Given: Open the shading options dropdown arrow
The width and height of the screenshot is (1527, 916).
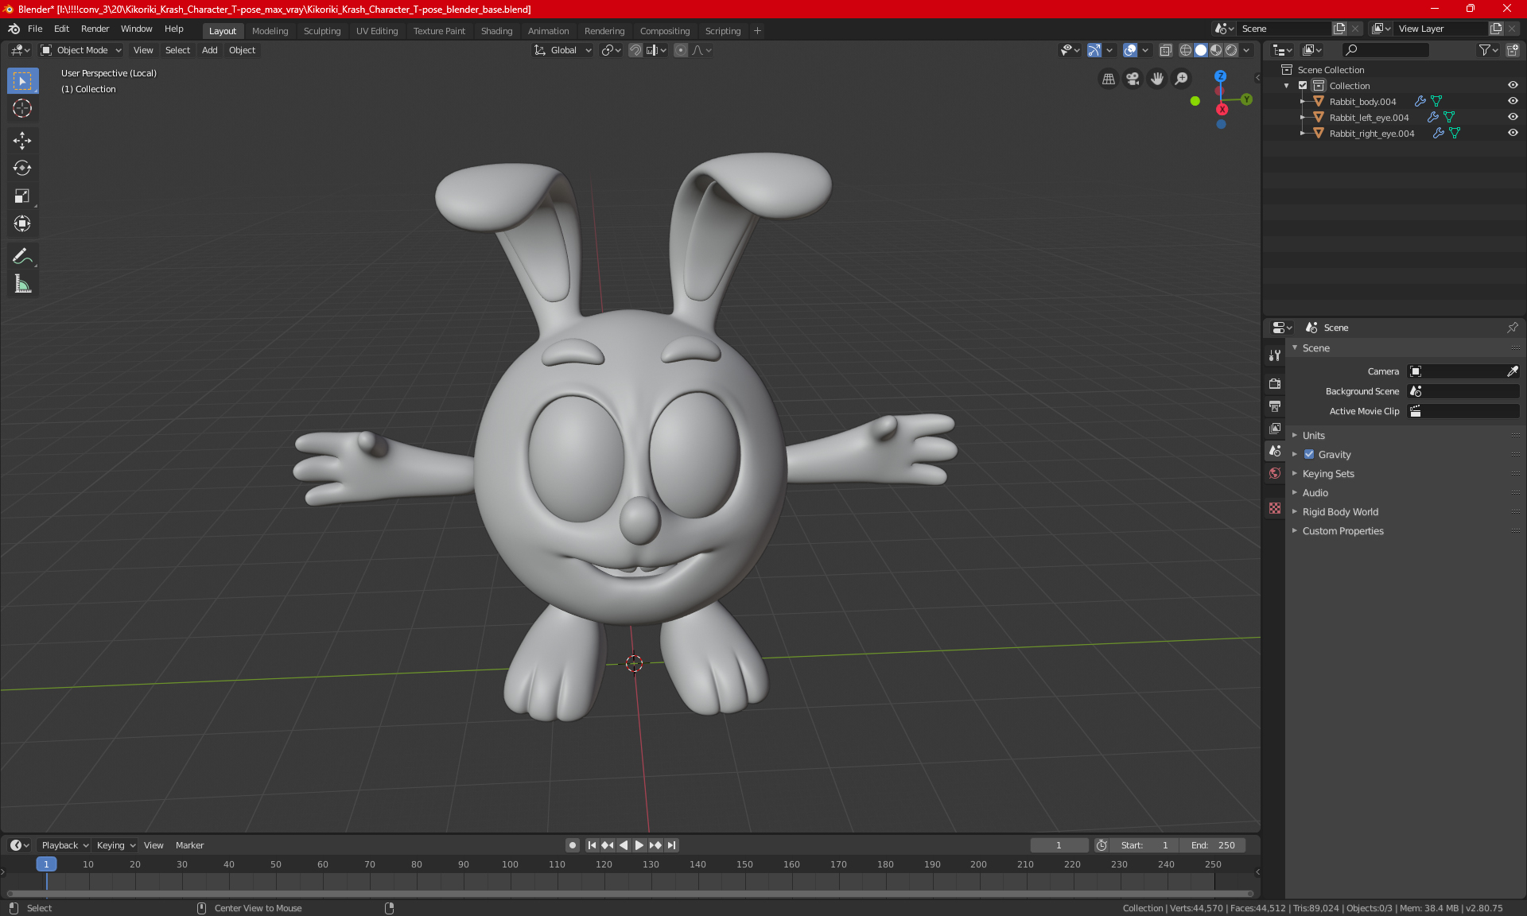Looking at the screenshot, I should (1246, 50).
